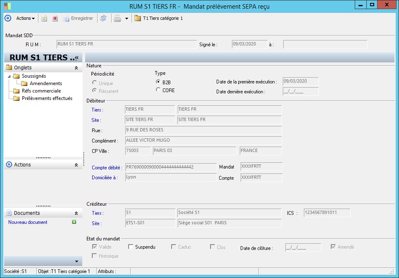
Task: Click the Date dernière exécution field
Action: pos(300,92)
